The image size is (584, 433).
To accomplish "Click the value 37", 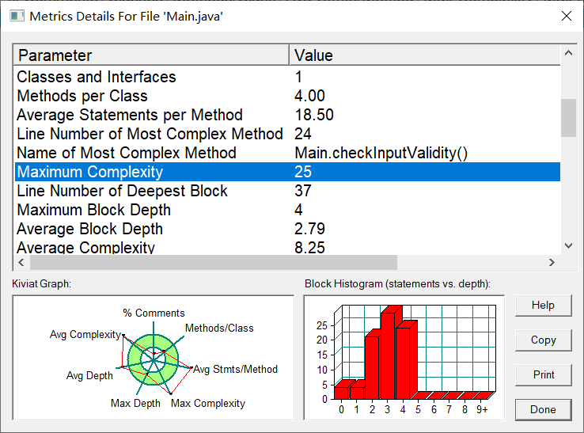I will pos(303,191).
